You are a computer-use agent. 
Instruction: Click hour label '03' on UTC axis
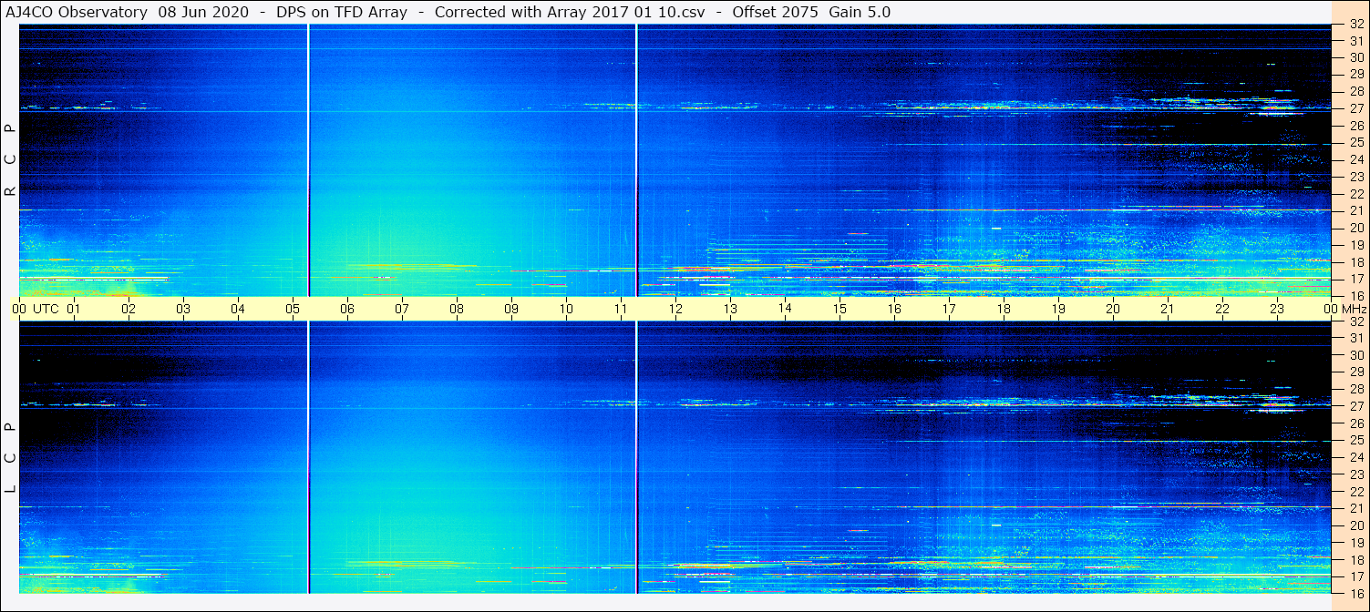click(183, 309)
